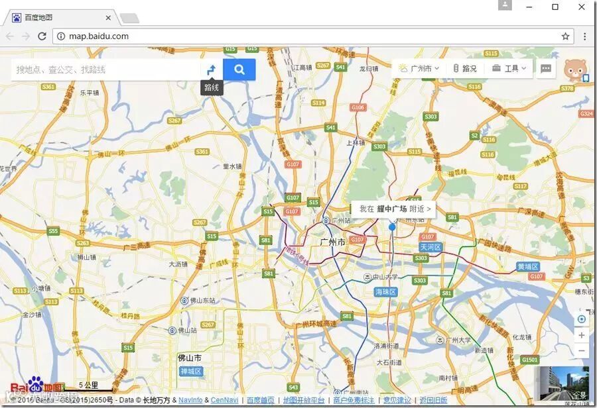Toggle the 路况 traffic layer
Image resolution: width=597 pixels, height=408 pixels.
pos(465,68)
